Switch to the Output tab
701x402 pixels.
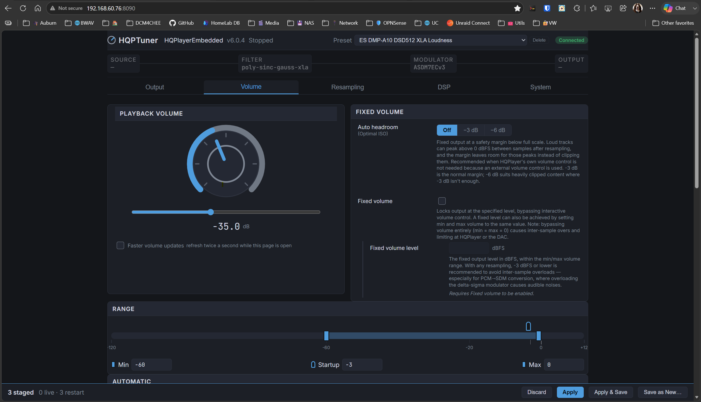click(x=154, y=87)
